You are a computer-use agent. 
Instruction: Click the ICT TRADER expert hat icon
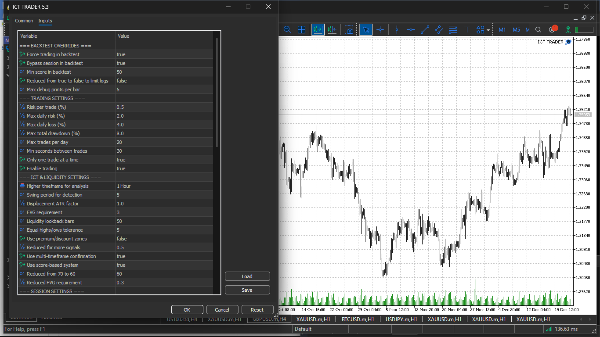click(x=568, y=42)
